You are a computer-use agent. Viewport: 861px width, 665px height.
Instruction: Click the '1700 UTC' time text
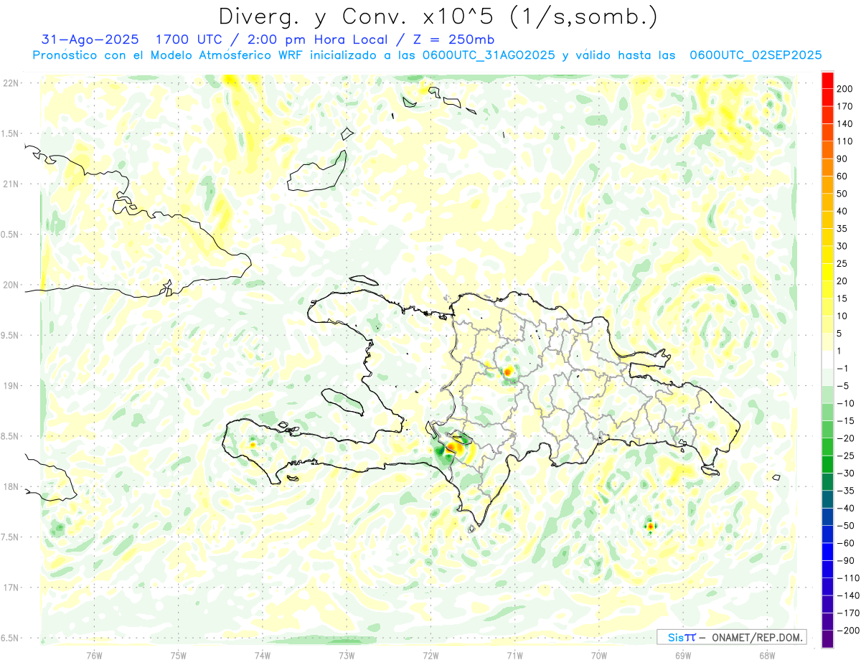189,39
